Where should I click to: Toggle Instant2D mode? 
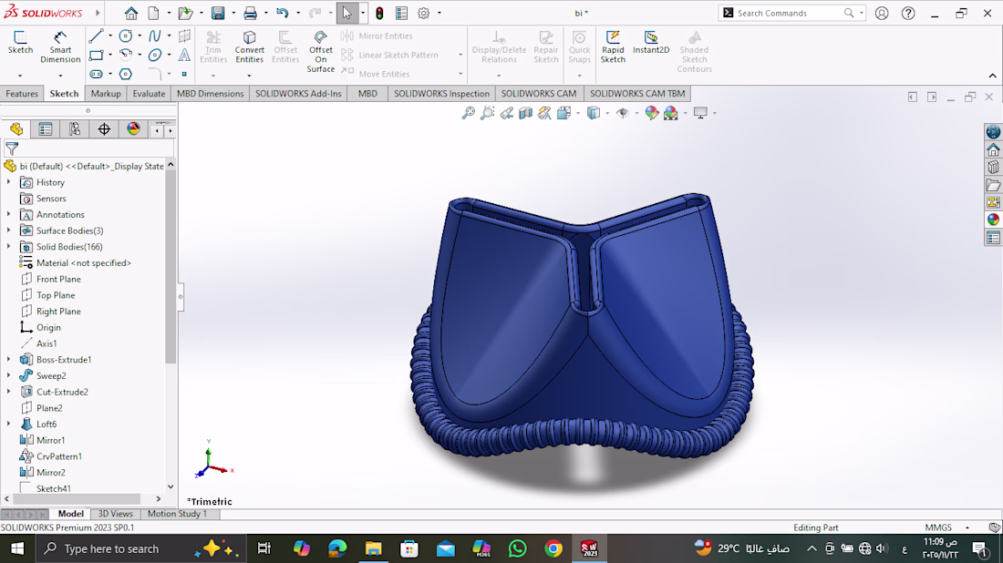pyautogui.click(x=650, y=42)
